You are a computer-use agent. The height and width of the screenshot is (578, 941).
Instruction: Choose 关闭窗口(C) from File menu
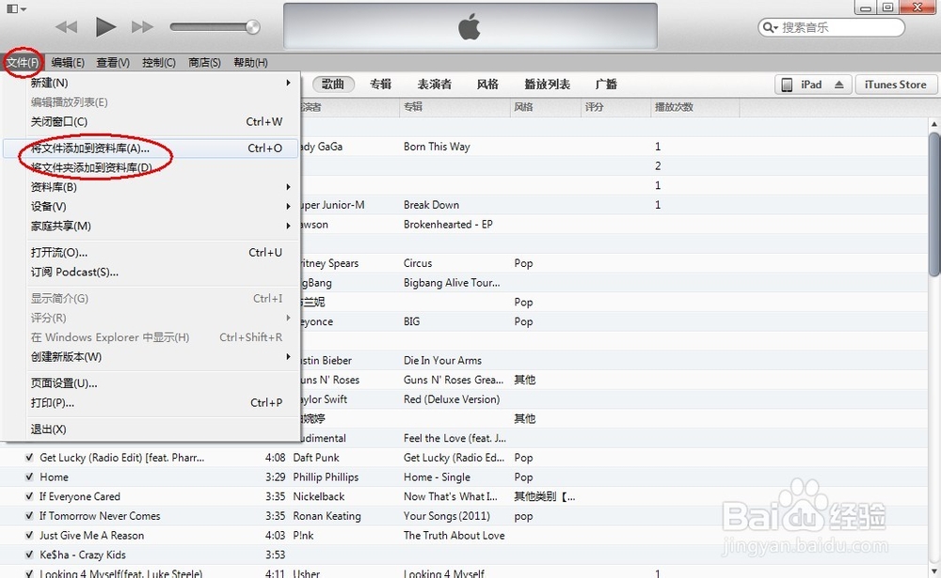(x=150, y=122)
